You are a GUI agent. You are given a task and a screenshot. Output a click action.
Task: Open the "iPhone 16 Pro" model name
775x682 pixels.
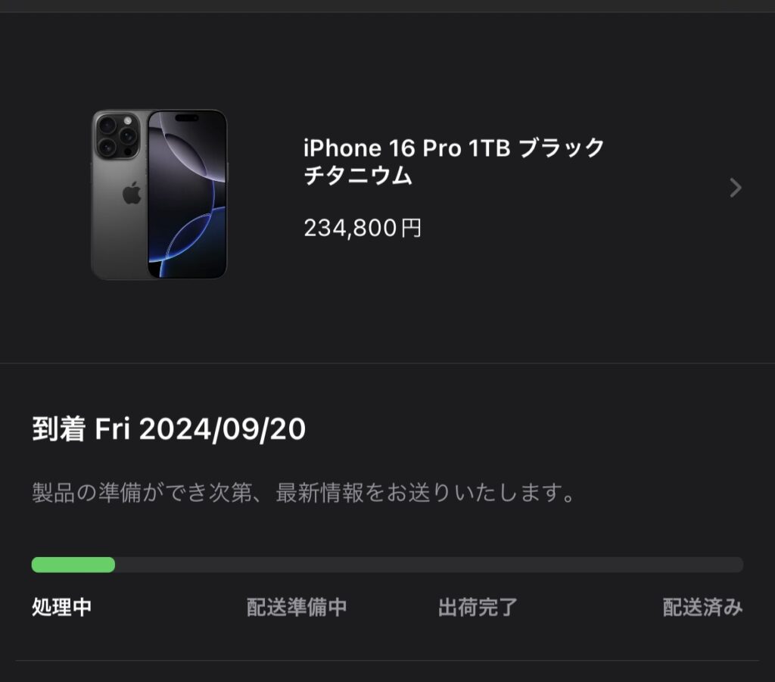[382, 148]
